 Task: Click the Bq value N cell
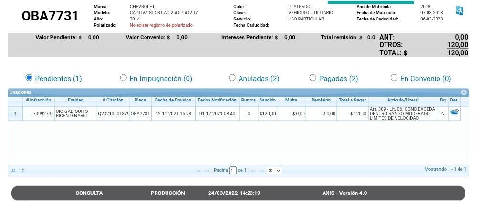[443, 113]
